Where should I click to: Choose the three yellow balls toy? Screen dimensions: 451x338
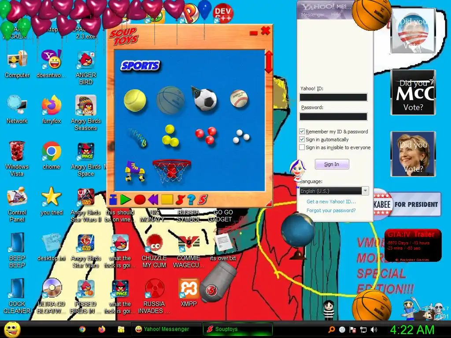(170, 136)
